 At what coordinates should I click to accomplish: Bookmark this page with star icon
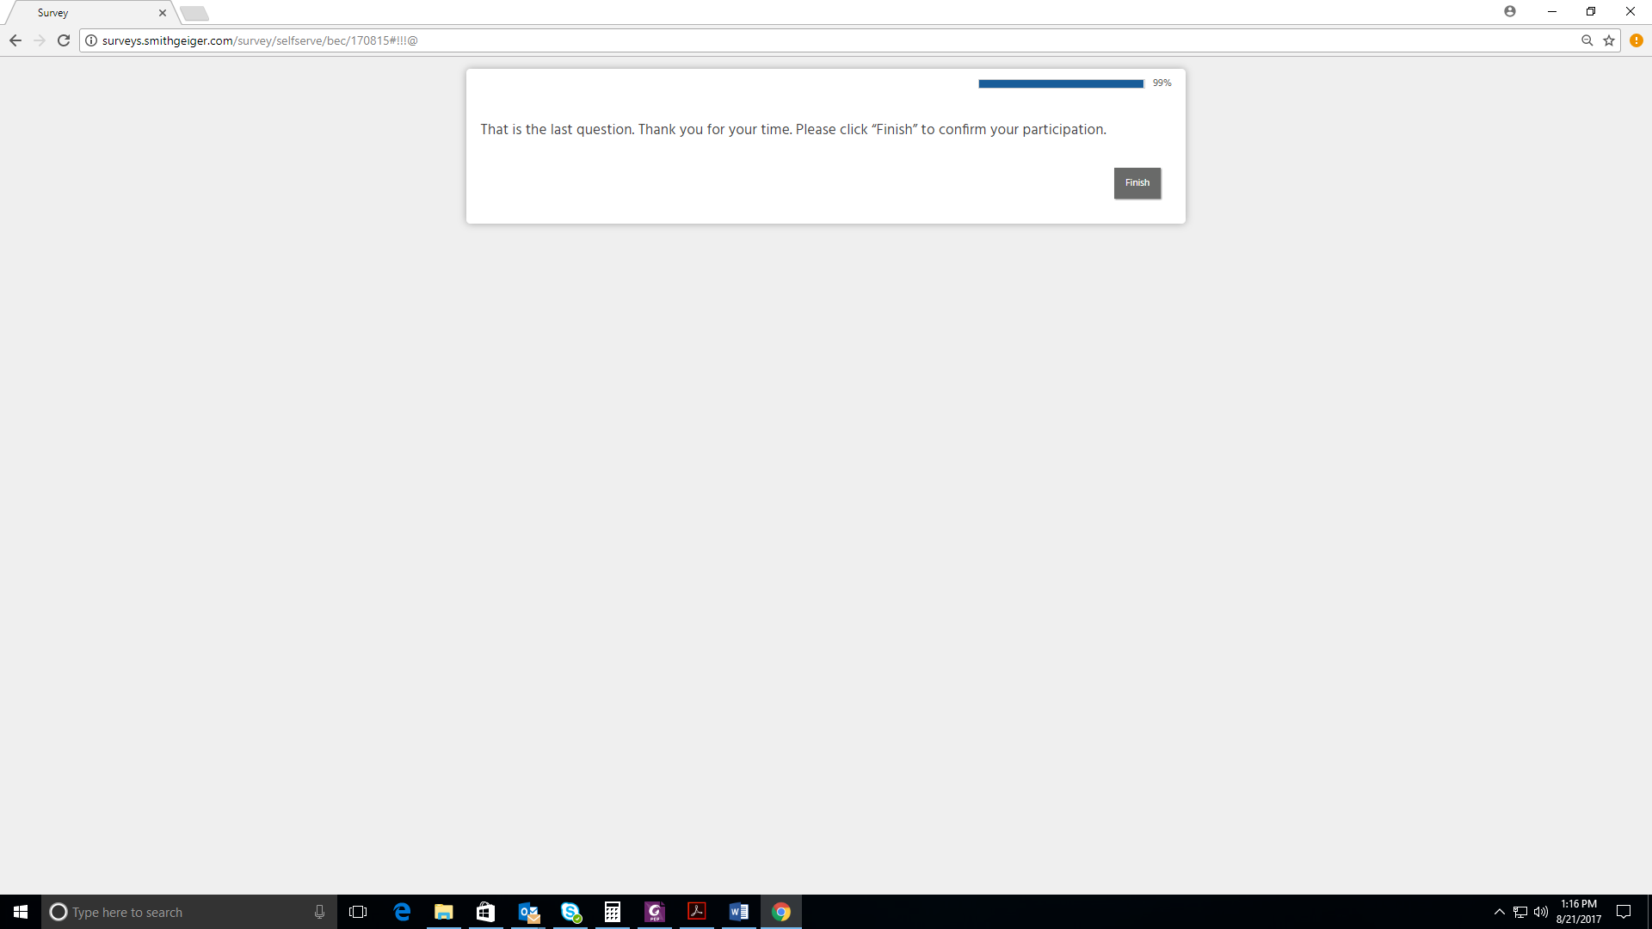pyautogui.click(x=1608, y=40)
